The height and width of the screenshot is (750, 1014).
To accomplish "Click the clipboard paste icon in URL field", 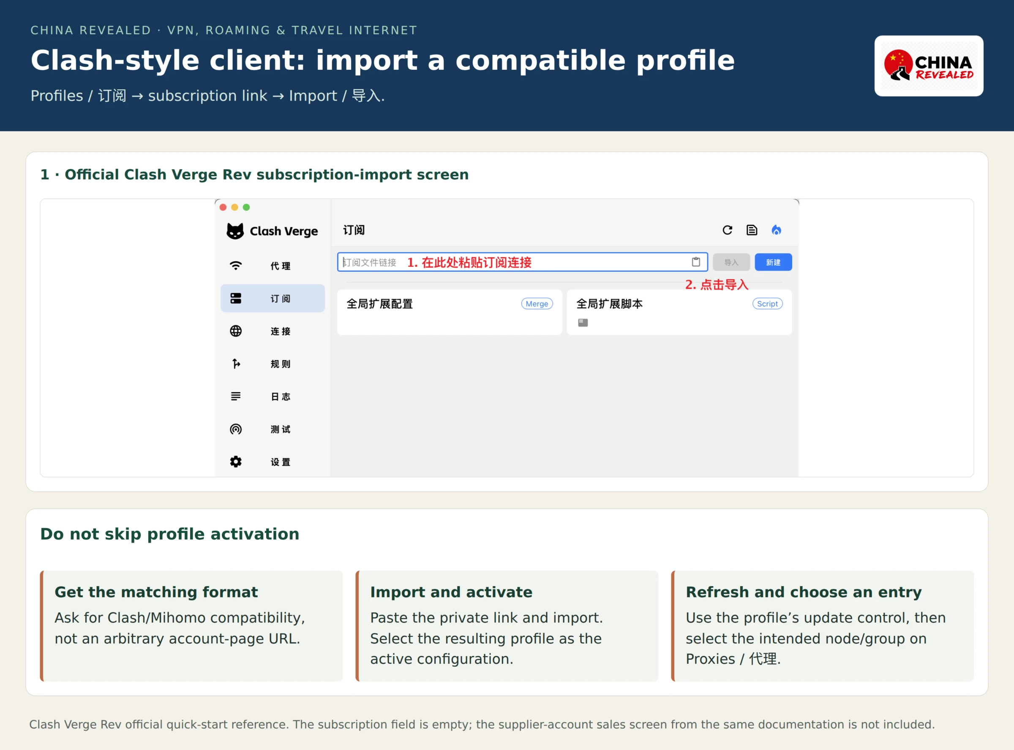I will pos(696,262).
